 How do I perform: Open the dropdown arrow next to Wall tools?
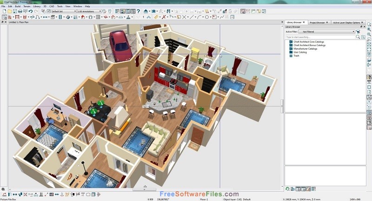(x=13, y=17)
